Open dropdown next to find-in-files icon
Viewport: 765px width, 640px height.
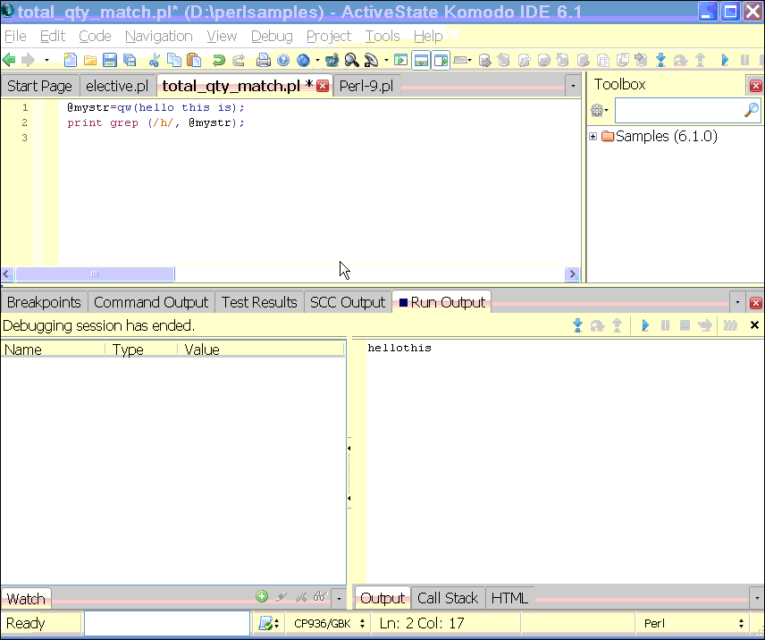pos(386,60)
